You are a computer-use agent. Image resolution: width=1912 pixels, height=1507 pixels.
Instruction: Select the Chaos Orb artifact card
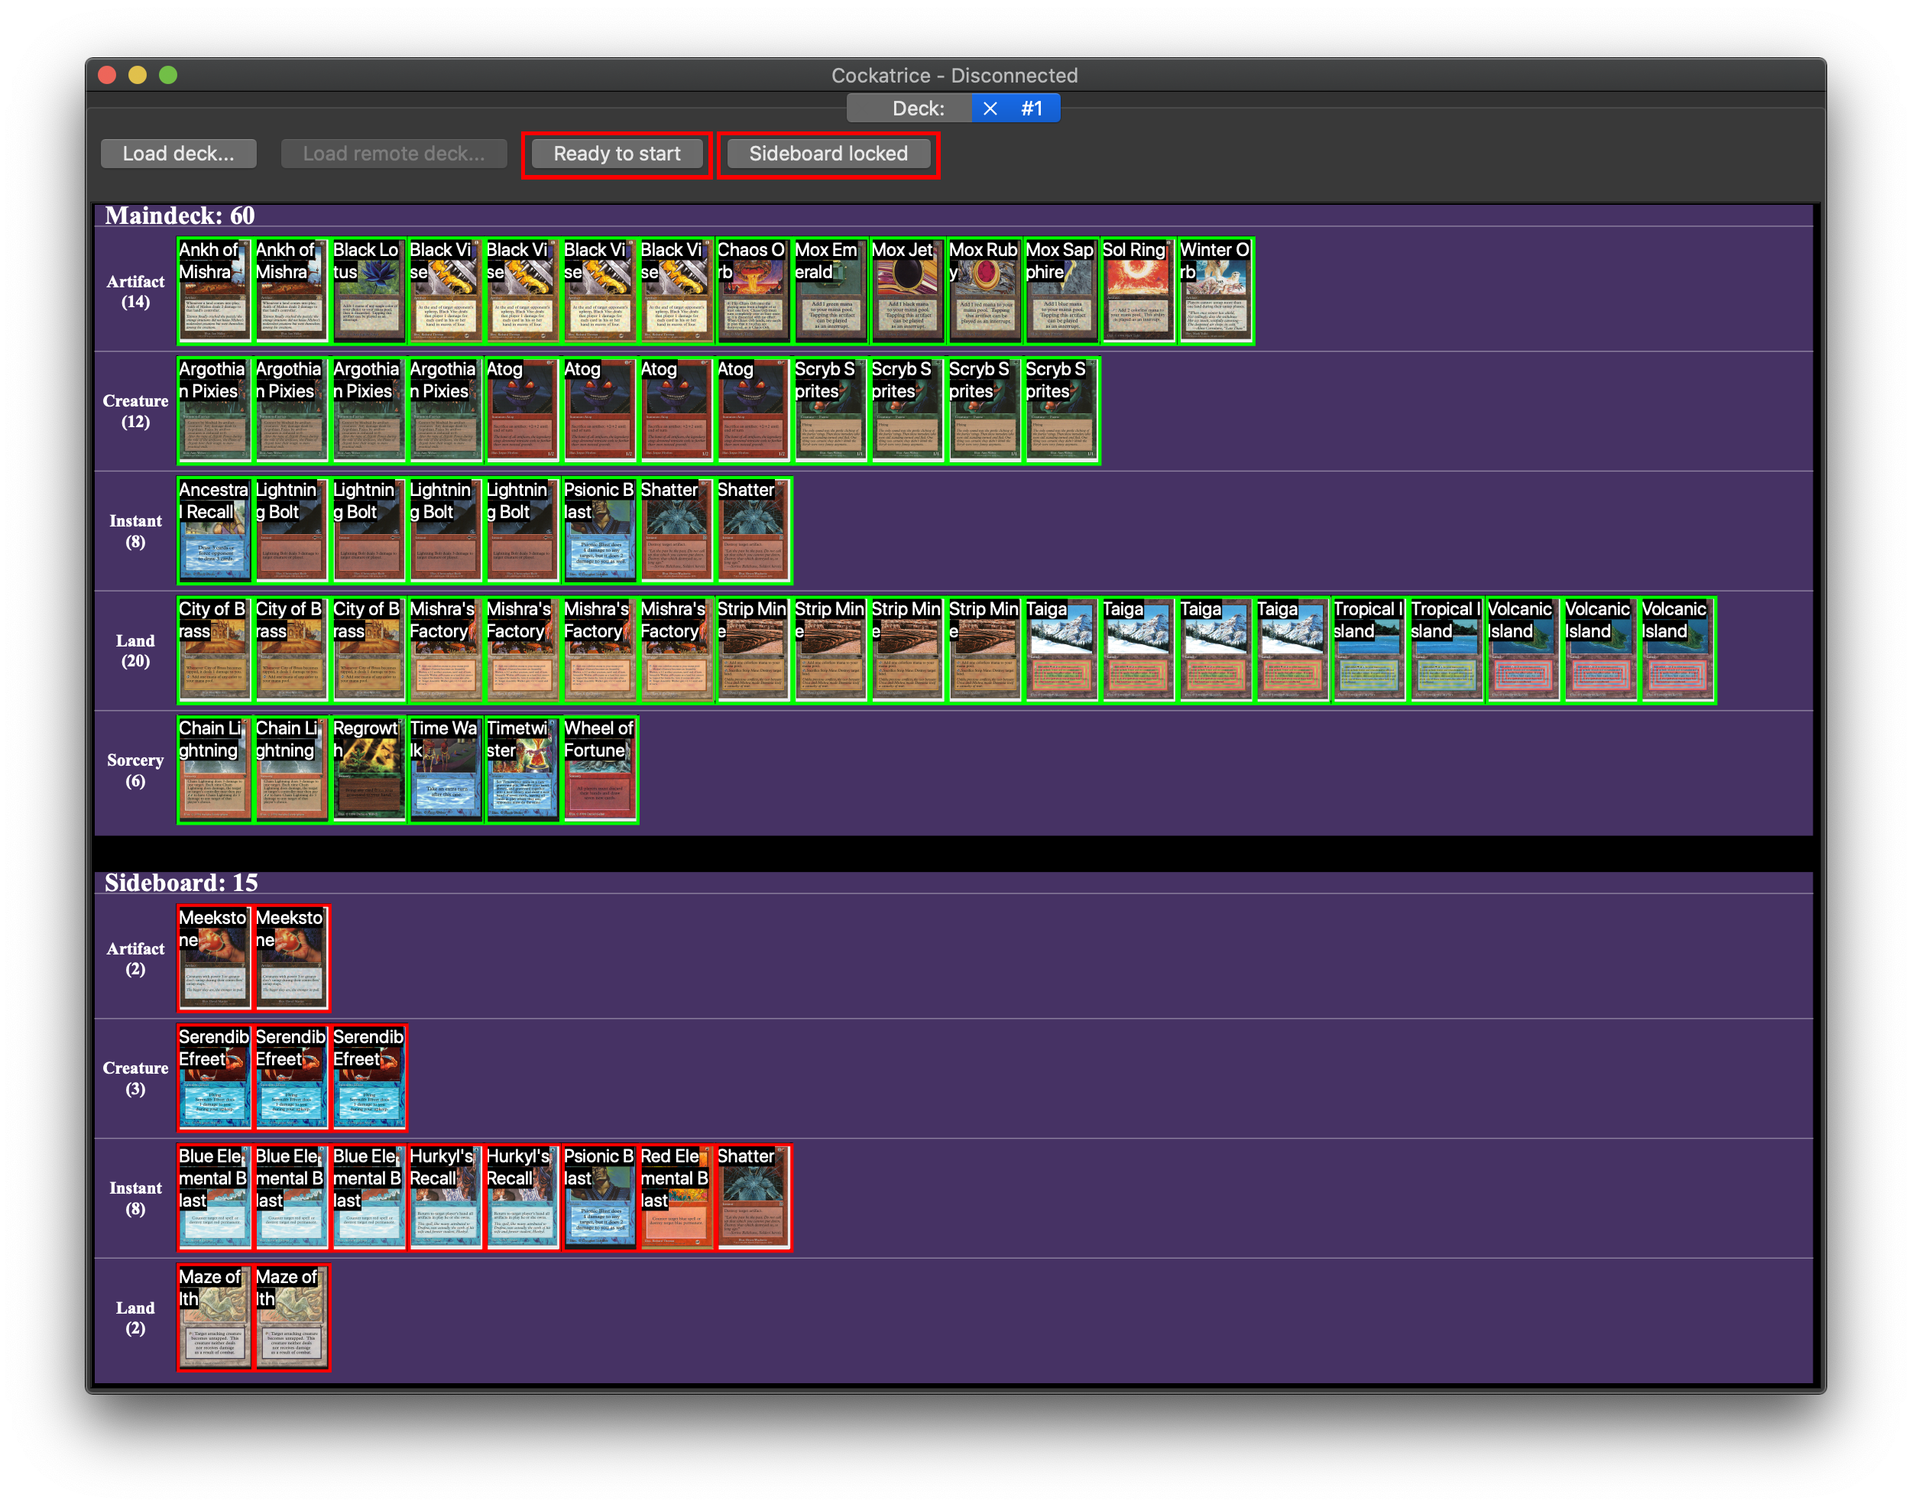coord(753,291)
